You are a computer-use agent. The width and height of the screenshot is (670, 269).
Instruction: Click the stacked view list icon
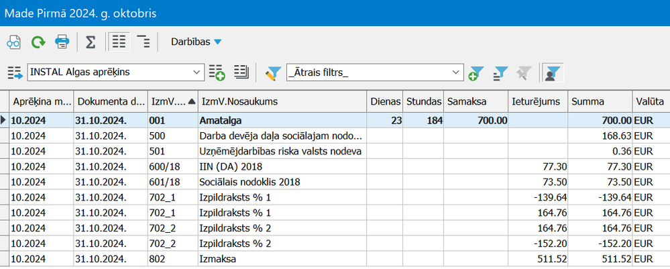click(241, 72)
